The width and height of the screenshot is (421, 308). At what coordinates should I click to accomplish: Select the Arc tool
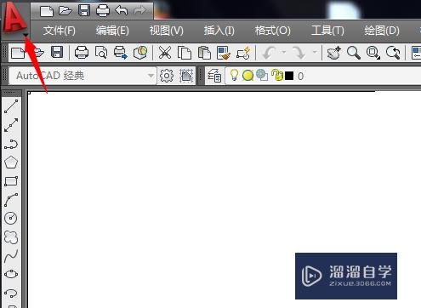pyautogui.click(x=11, y=200)
